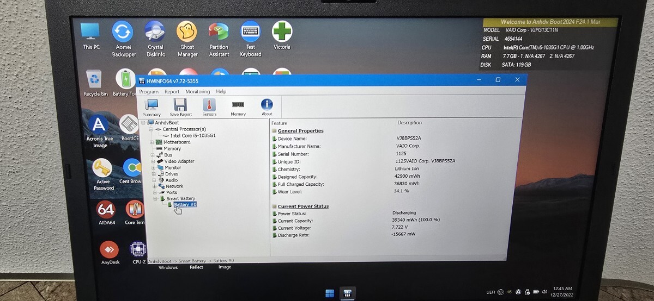Image resolution: width=654 pixels, height=301 pixels.
Task: Open Ghost Manager desktop icon
Action: (187, 39)
